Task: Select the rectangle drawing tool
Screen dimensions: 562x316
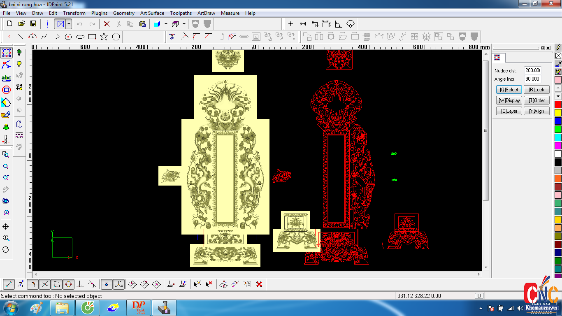Action: (x=92, y=37)
